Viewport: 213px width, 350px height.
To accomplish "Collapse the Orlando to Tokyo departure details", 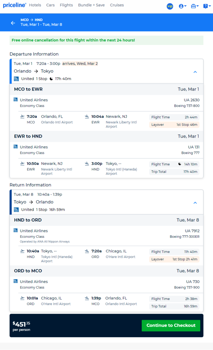I will [x=195, y=72].
